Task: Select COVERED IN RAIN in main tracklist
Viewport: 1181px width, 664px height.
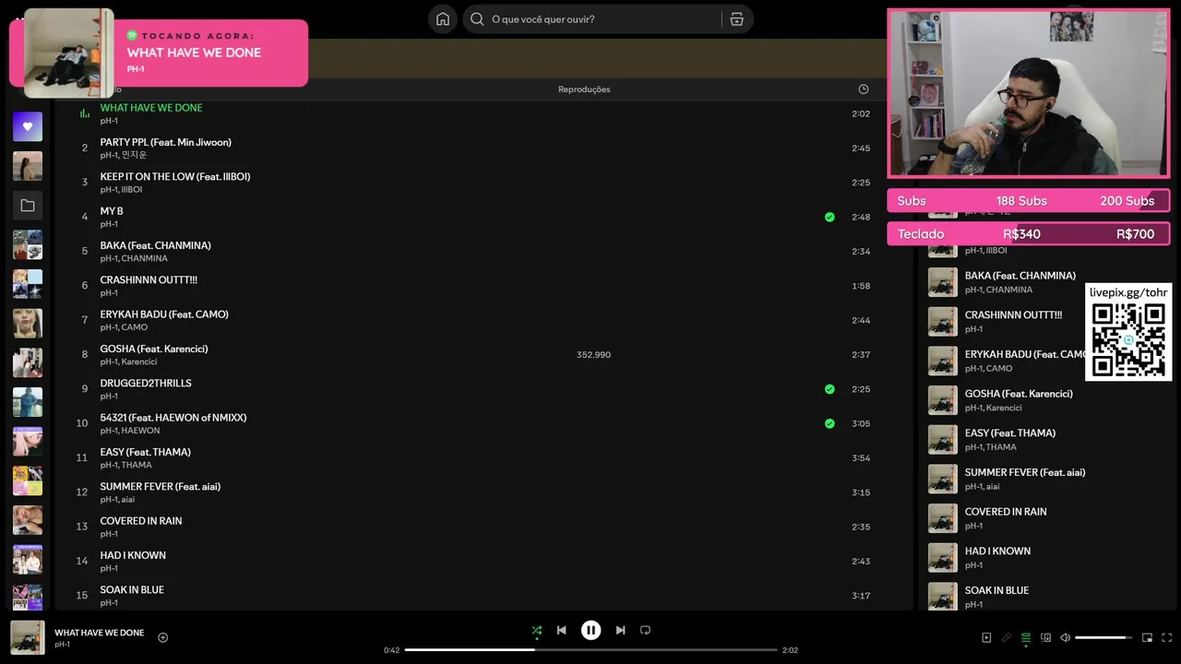Action: click(140, 521)
